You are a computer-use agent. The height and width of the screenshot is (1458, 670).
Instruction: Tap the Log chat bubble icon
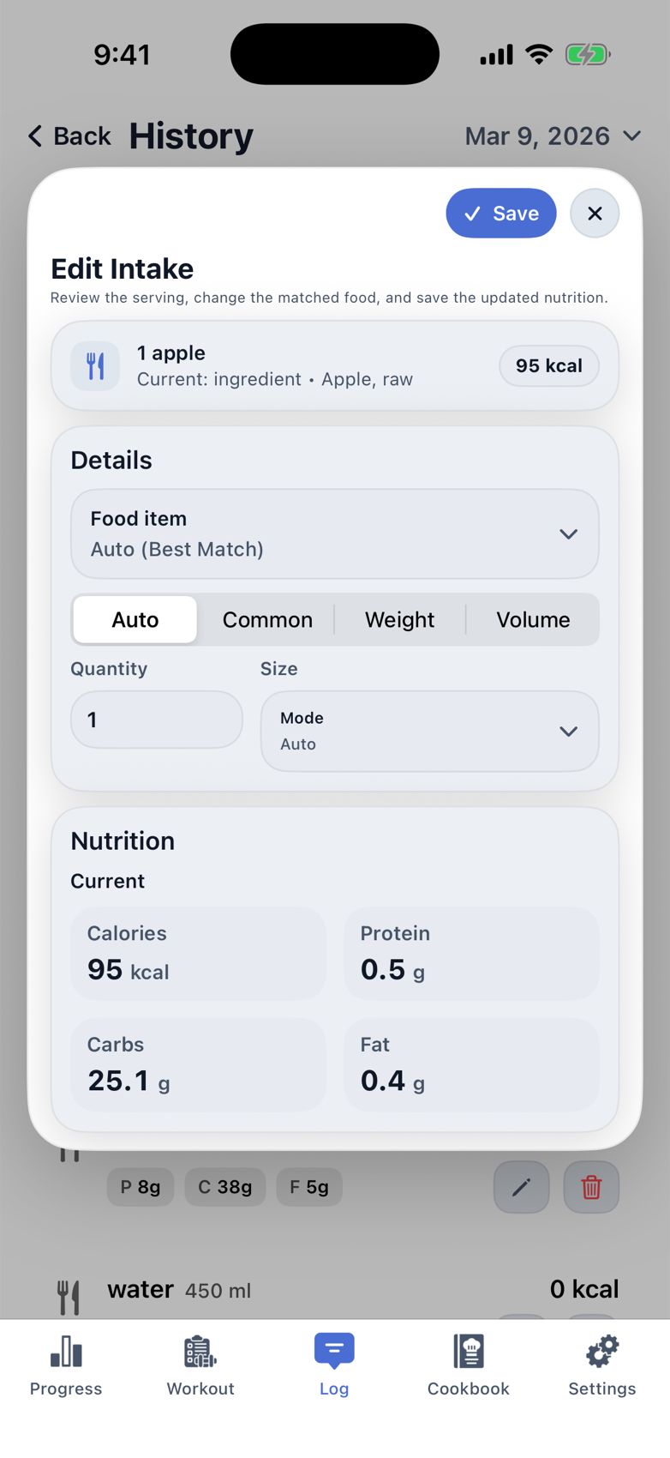[x=334, y=1351]
